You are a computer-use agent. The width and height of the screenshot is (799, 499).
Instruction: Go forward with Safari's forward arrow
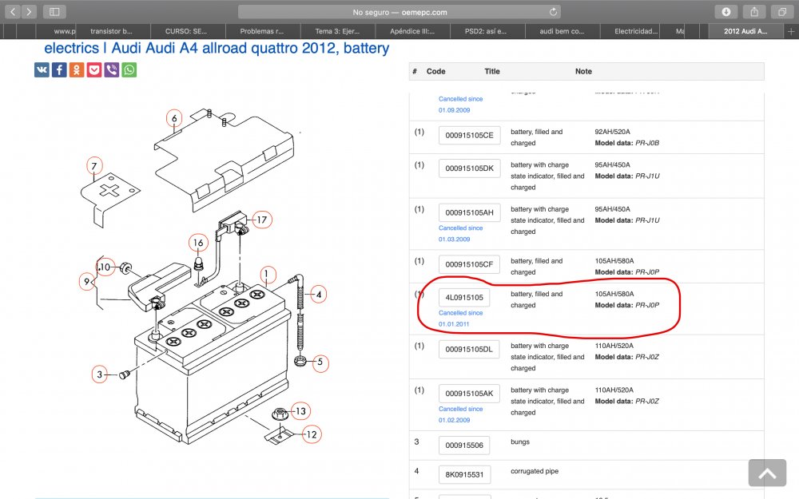29,12
